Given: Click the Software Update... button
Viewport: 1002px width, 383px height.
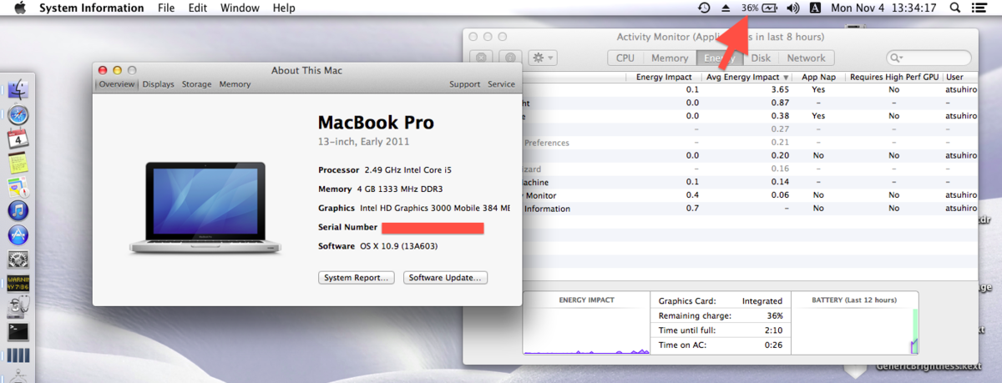Looking at the screenshot, I should point(445,278).
